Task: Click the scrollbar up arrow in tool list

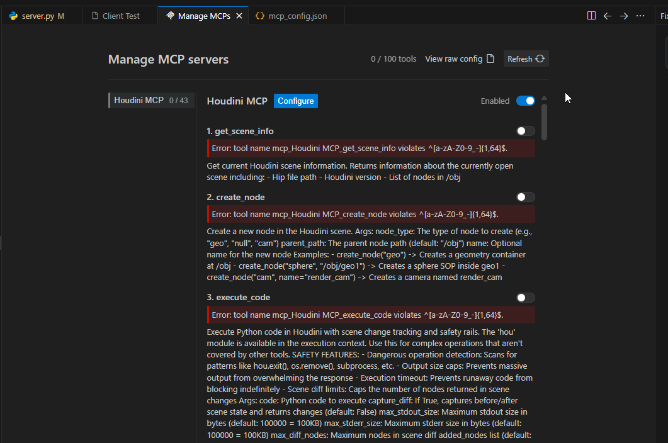Action: pyautogui.click(x=544, y=98)
